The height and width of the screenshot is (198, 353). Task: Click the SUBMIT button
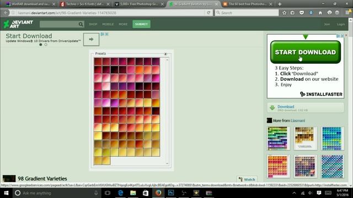click(x=141, y=24)
